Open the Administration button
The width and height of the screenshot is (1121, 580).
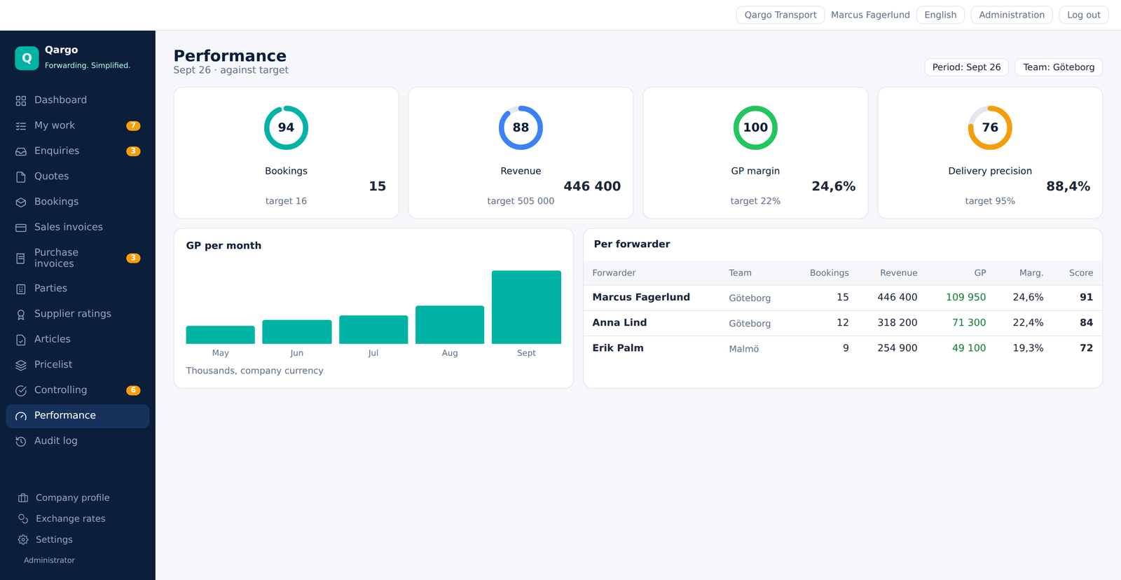(1012, 15)
